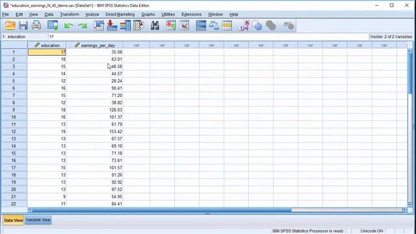Click the horizontal scrollbar thumb
416x234 pixels.
[x=162, y=210]
